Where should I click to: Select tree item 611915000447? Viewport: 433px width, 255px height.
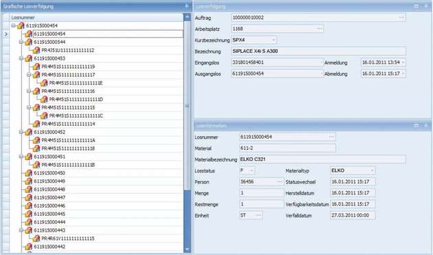click(49, 197)
